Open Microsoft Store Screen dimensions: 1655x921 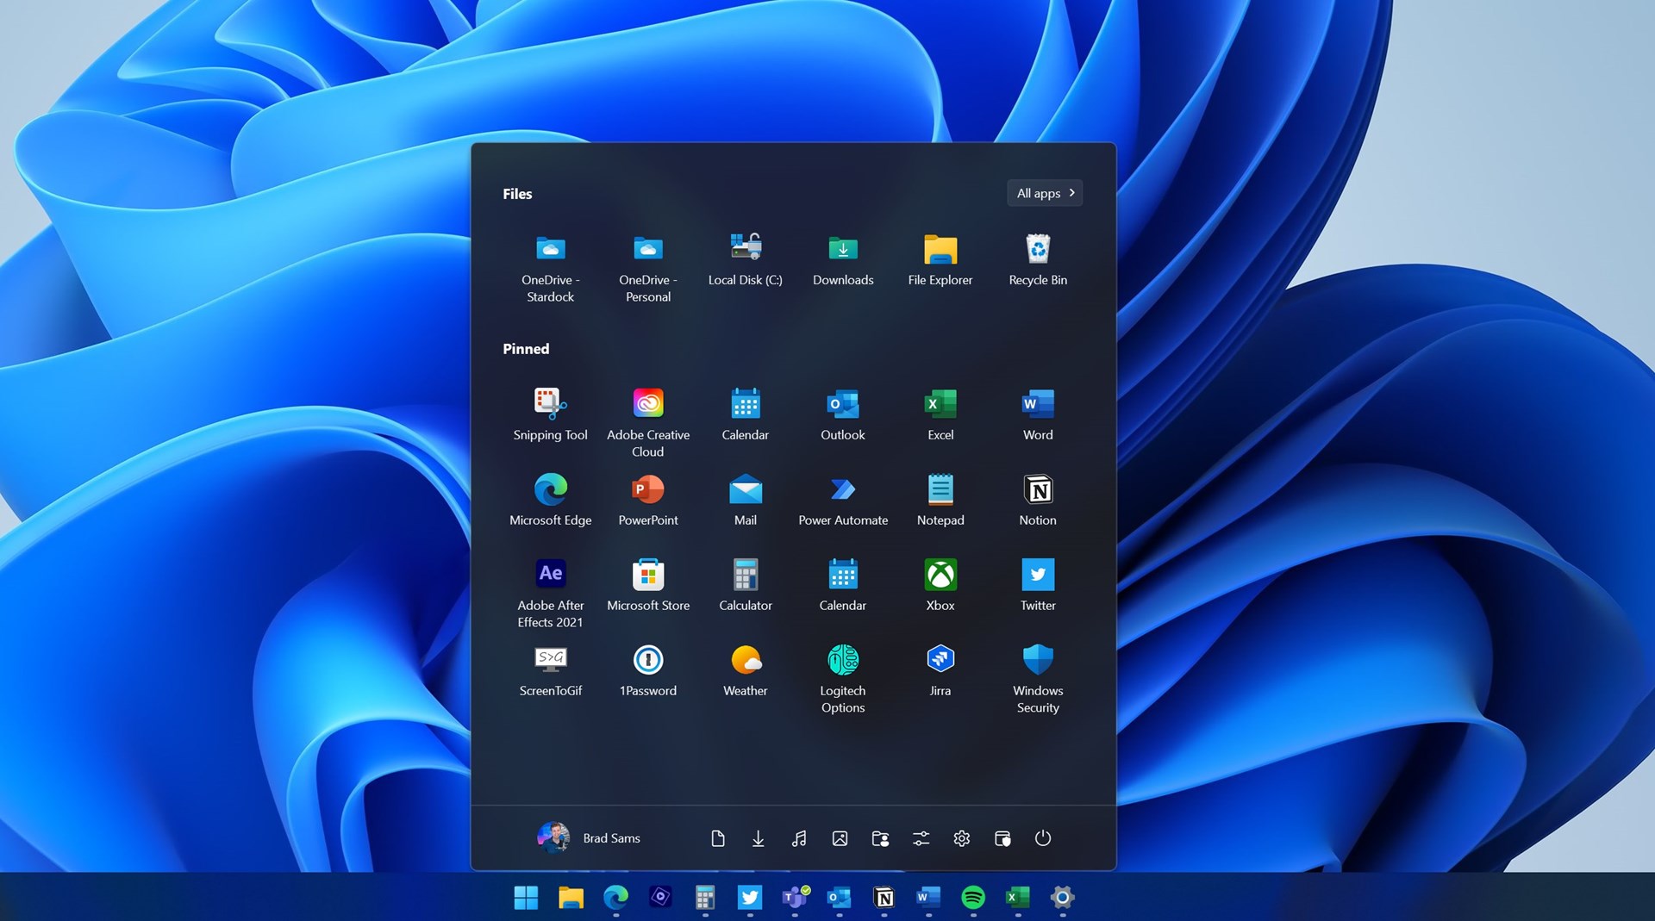coord(648,585)
